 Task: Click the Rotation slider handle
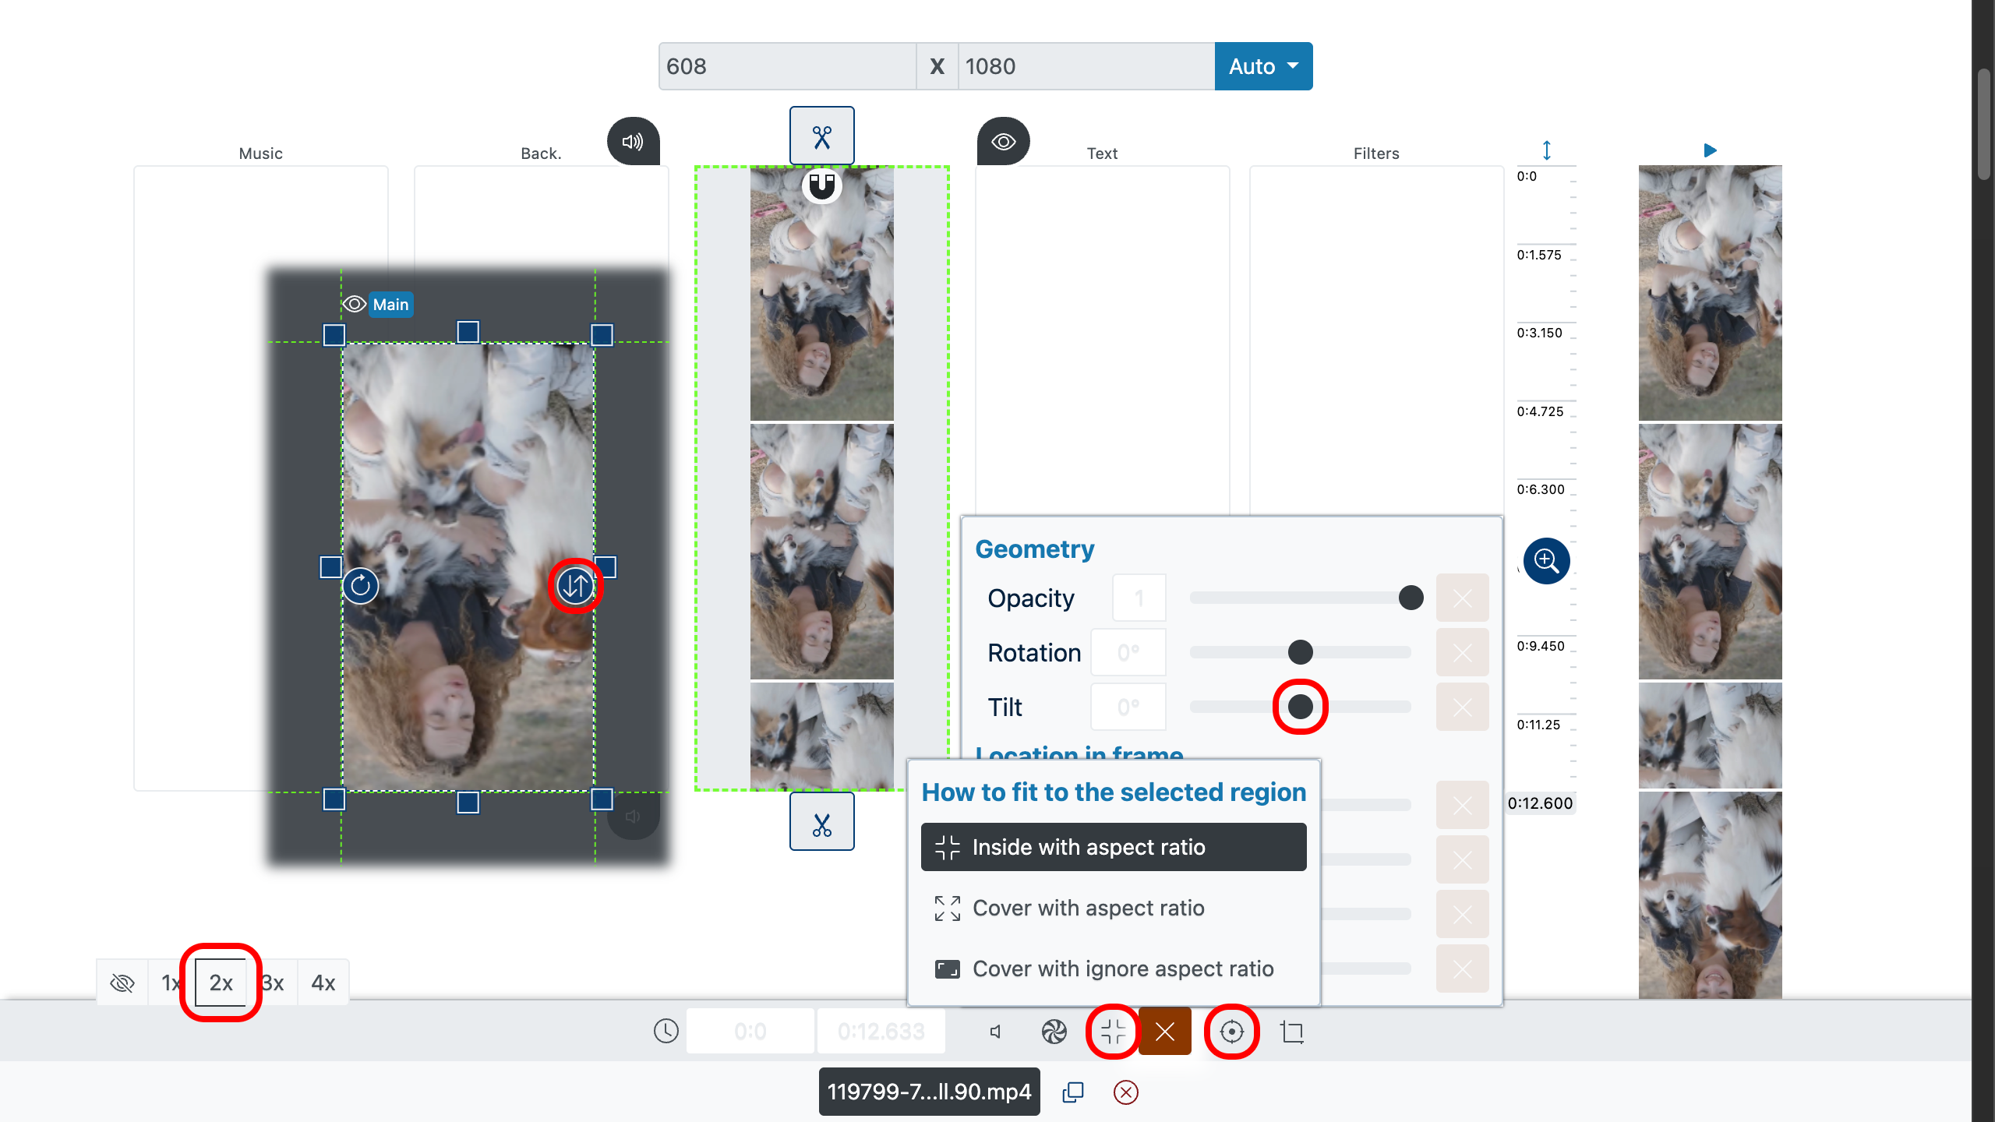pos(1300,652)
